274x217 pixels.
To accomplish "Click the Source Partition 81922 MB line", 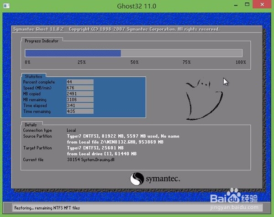I will [x=123, y=136].
